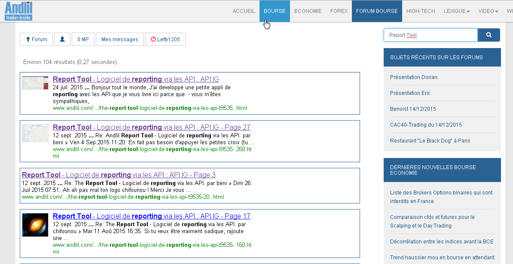Open Benoist 14/12/2015 topic

413,109
